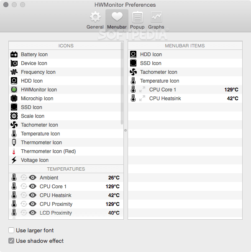
Task: Click the 'HWMonitor Icon' label text
Action: (39, 90)
